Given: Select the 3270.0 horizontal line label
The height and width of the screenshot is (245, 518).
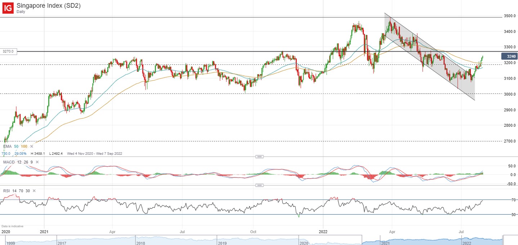Looking at the screenshot, I should 8,52.
